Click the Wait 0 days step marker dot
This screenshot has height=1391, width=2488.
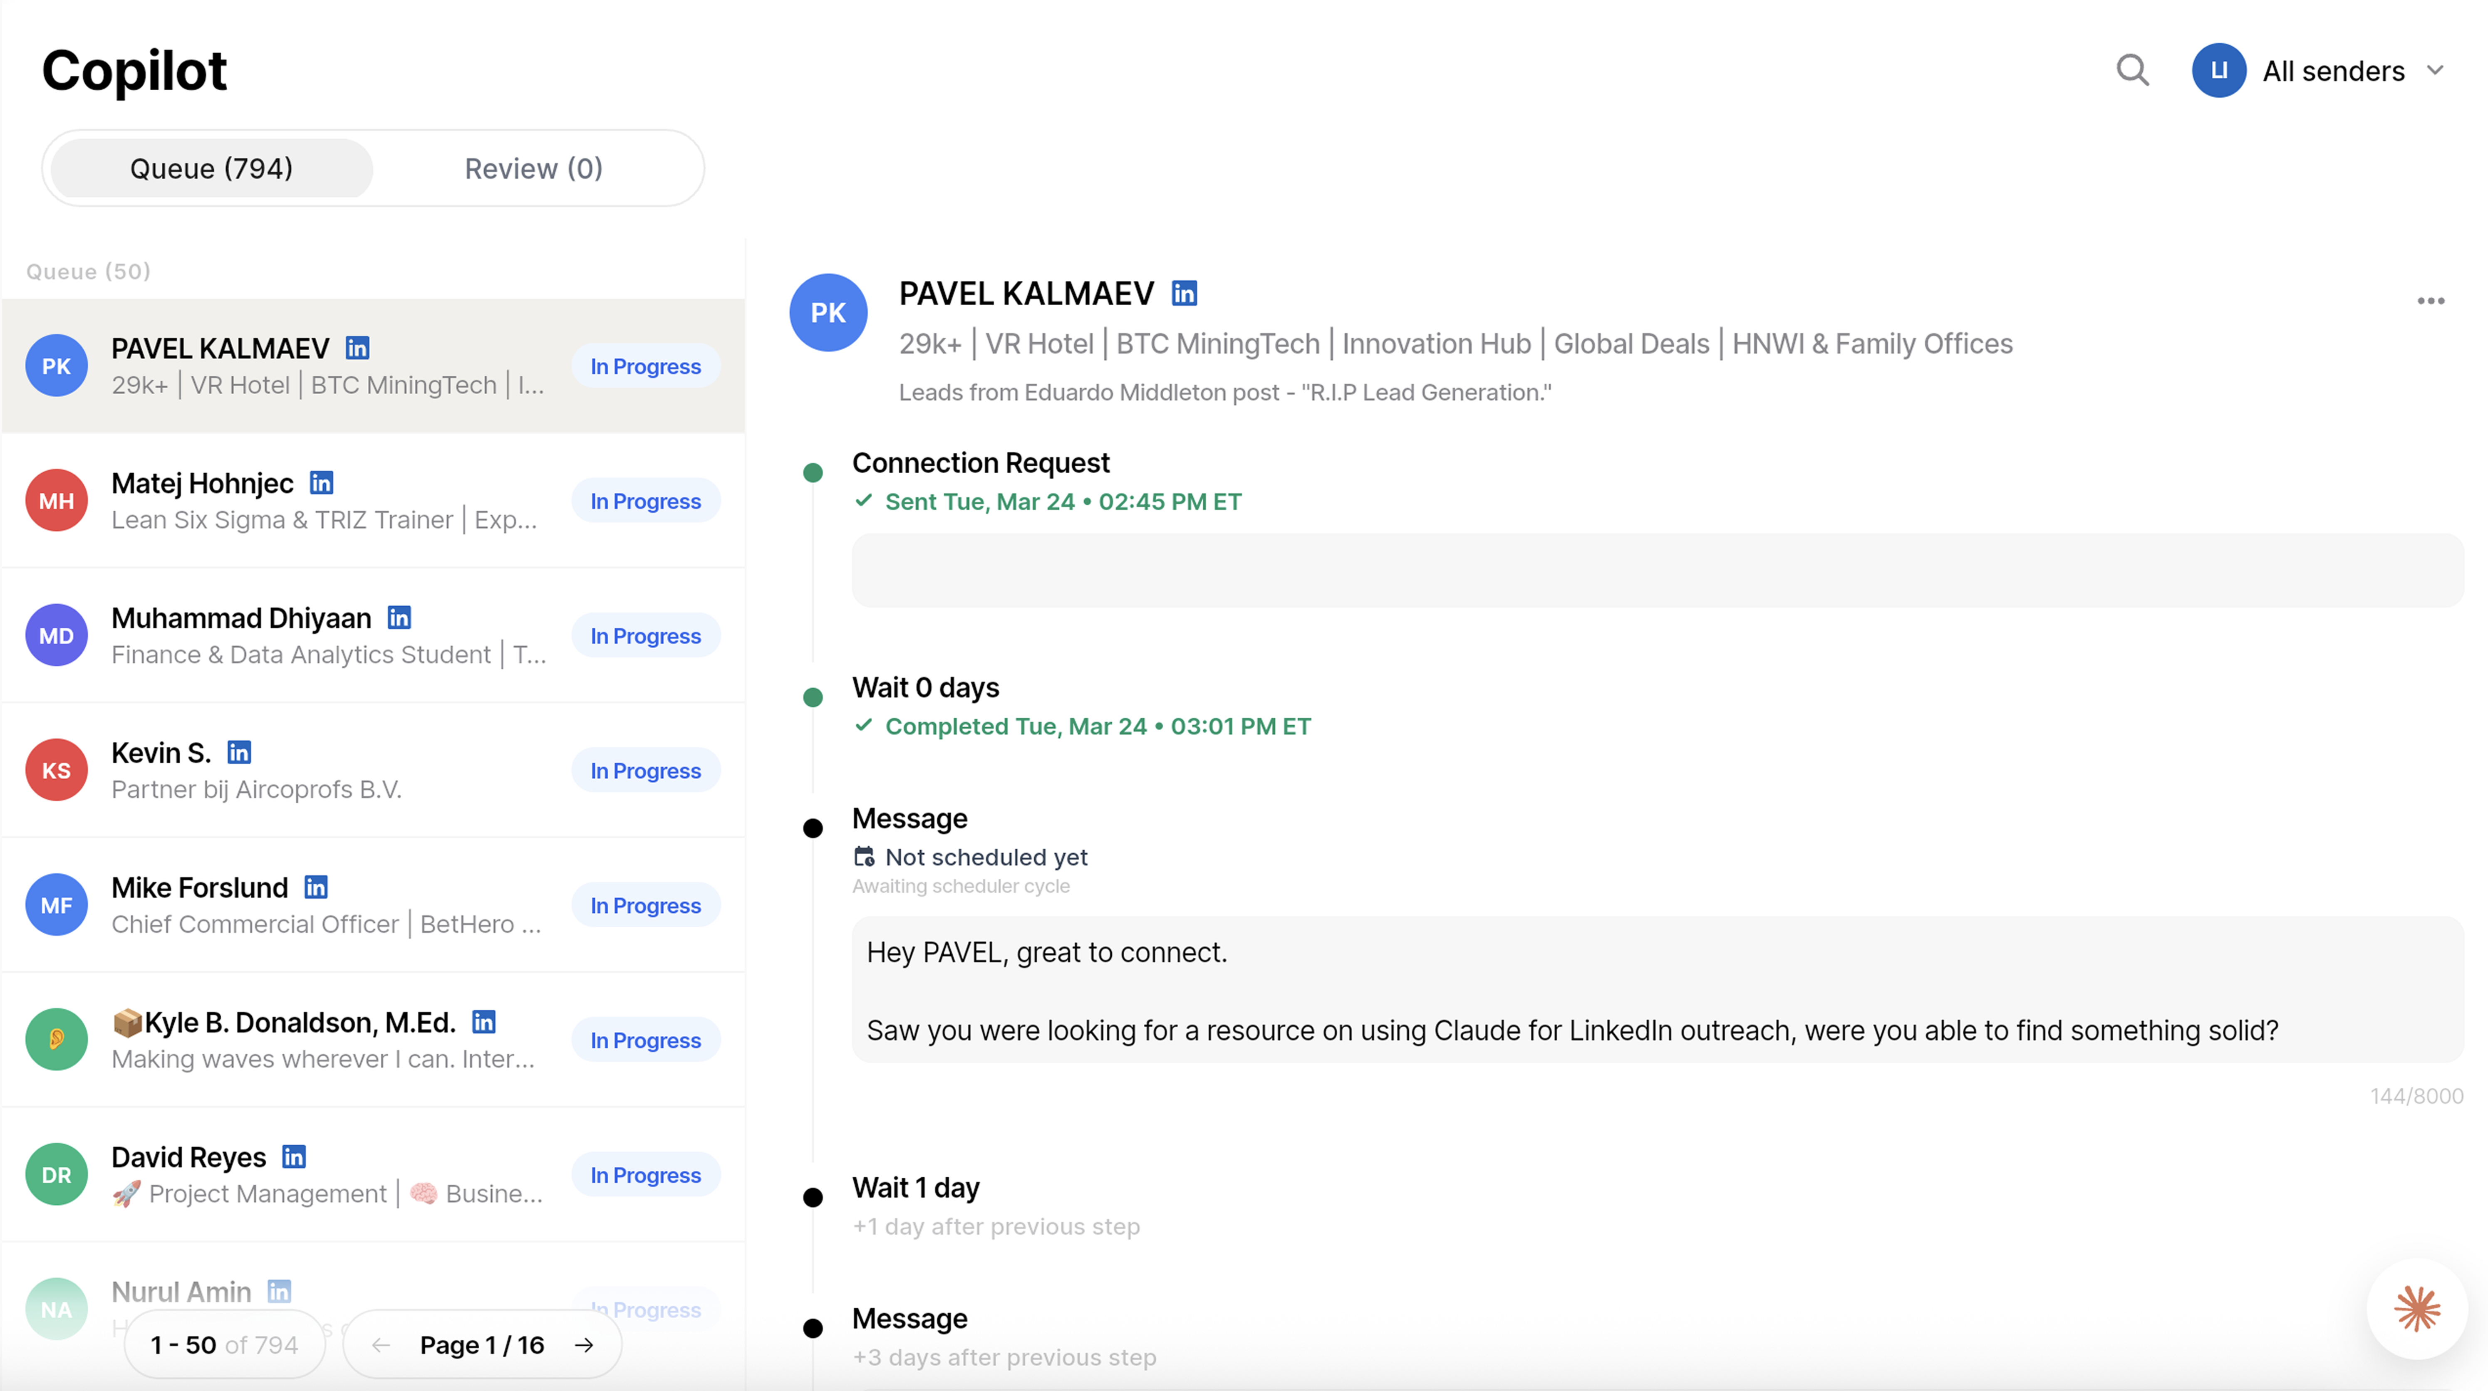(813, 698)
